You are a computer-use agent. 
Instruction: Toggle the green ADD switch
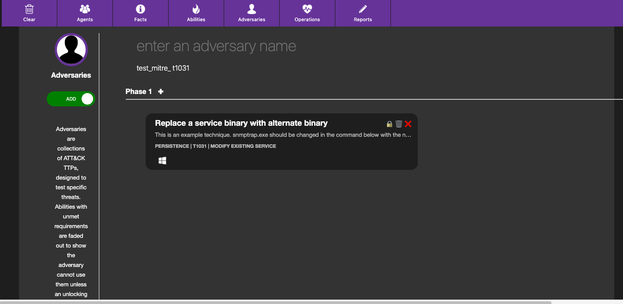71,99
